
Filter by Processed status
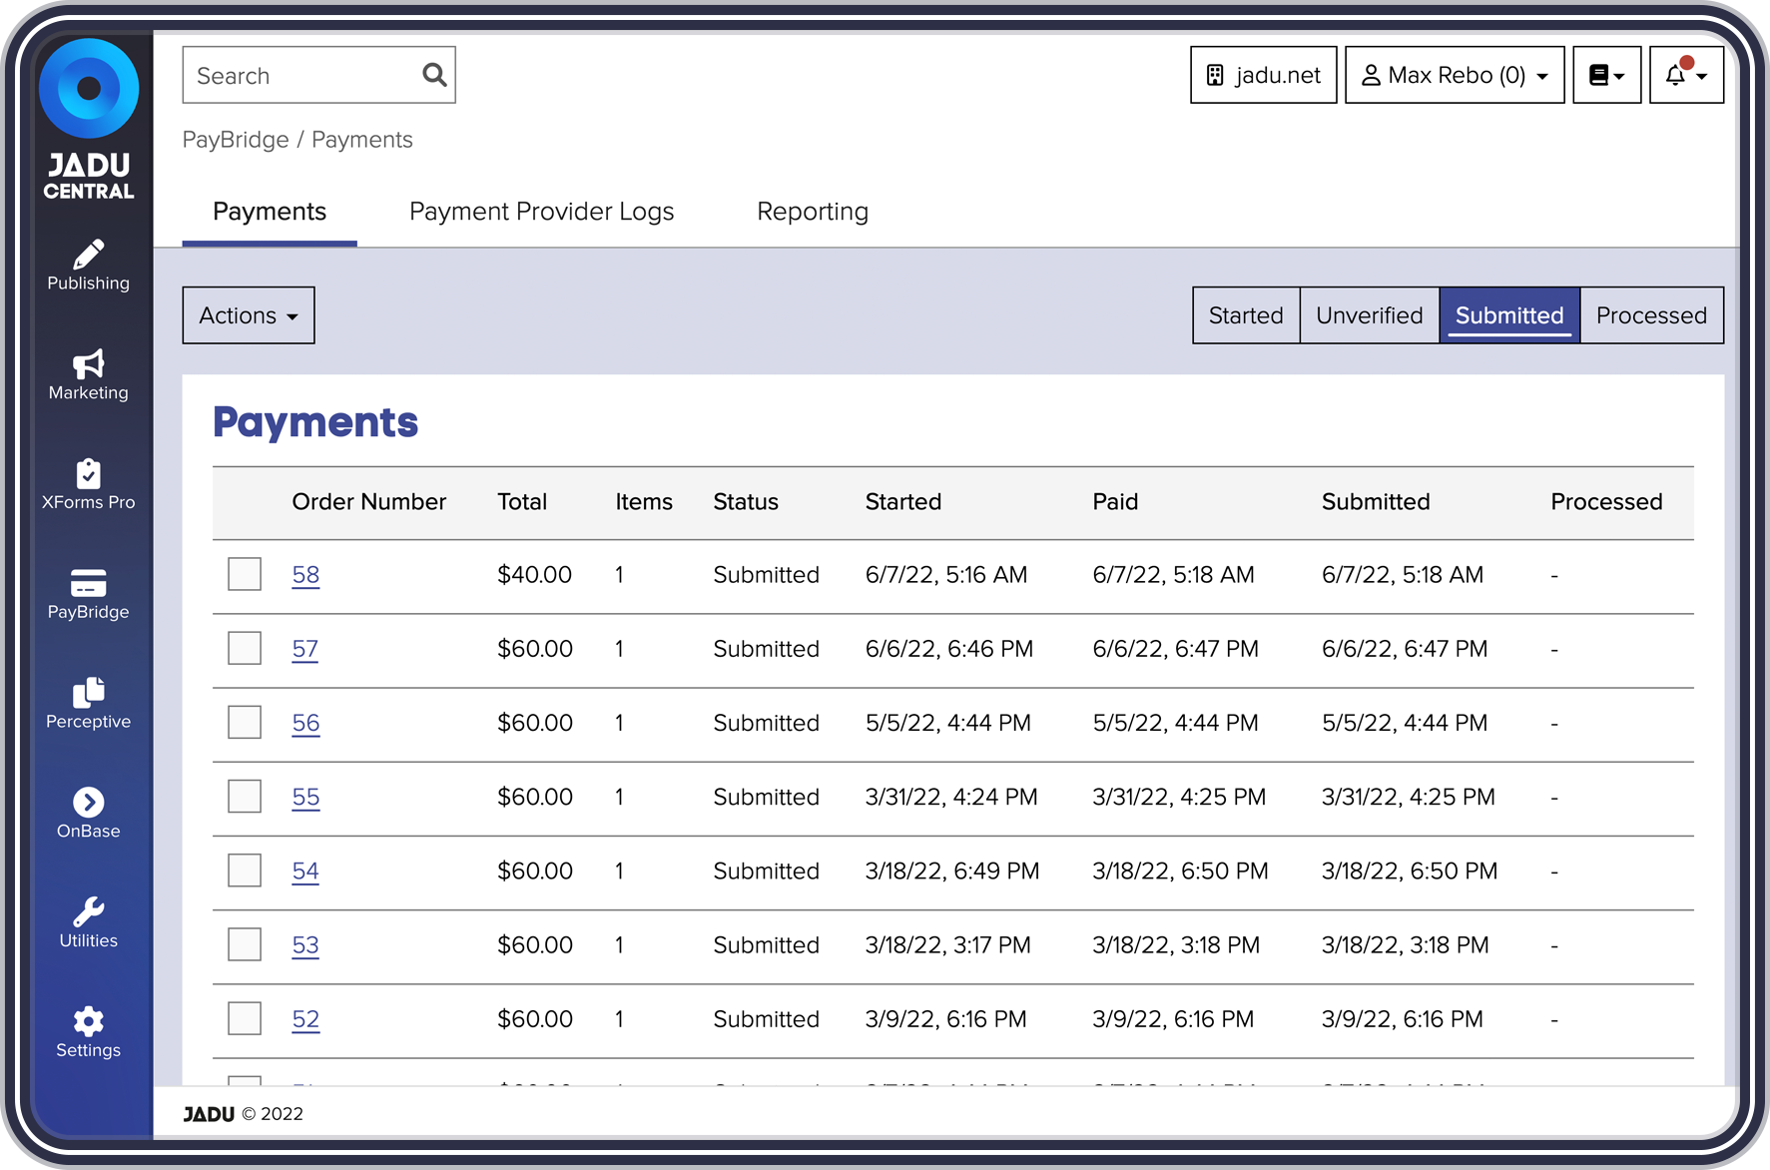1652,315
